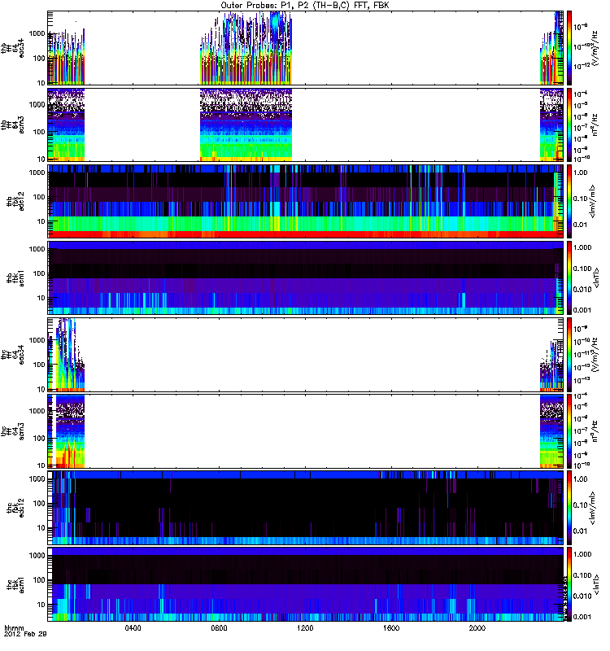Click the thb fbk edc12 spectrogram panel

[x=306, y=201]
